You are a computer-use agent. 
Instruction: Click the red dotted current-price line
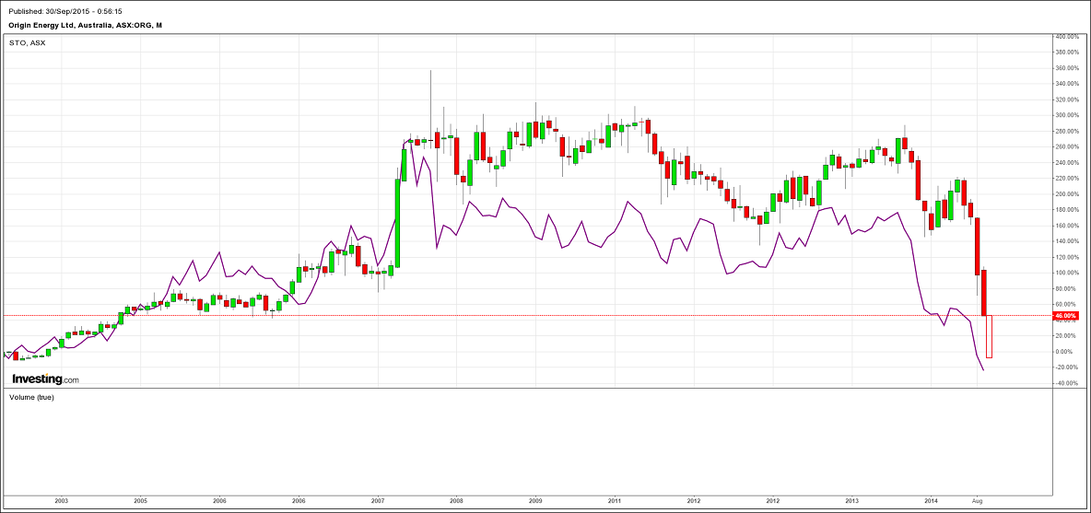[553, 316]
